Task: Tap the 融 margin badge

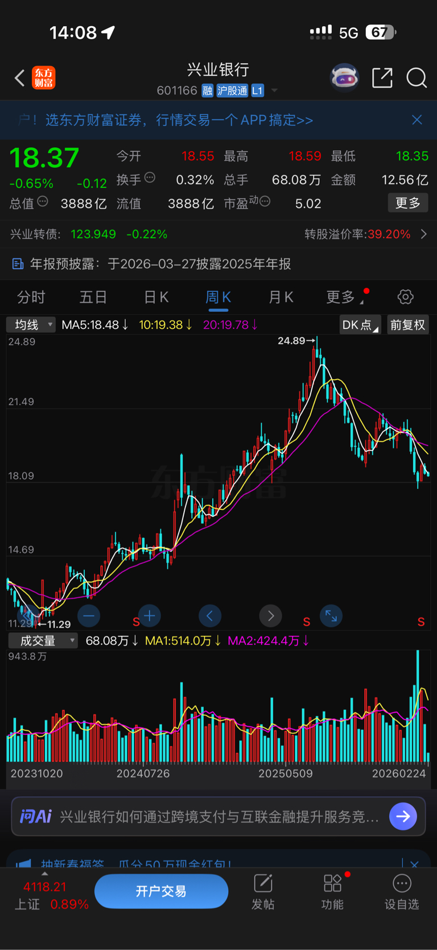Action: (x=207, y=91)
